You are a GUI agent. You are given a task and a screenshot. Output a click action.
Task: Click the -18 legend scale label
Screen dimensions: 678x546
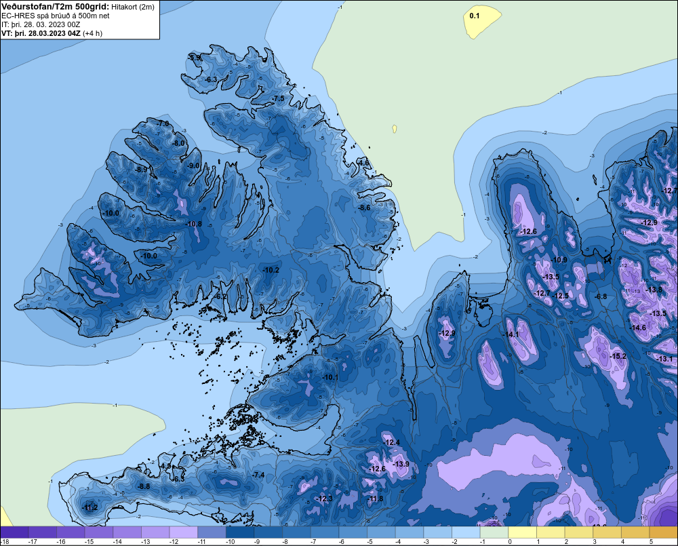click(5, 542)
